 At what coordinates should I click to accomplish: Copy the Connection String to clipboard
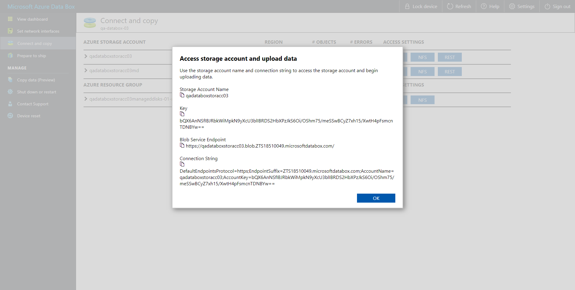tap(182, 164)
